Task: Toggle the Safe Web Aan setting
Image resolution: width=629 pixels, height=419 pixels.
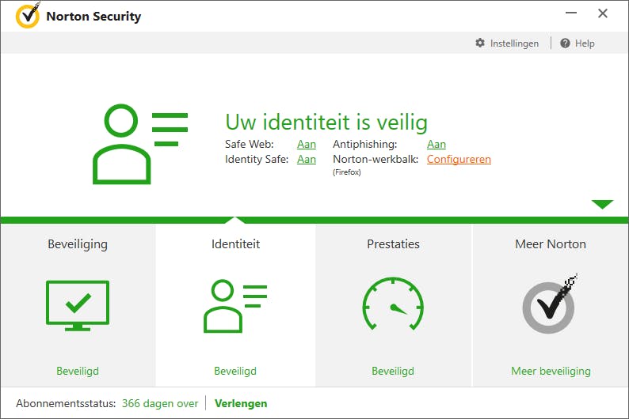Action: tap(307, 144)
